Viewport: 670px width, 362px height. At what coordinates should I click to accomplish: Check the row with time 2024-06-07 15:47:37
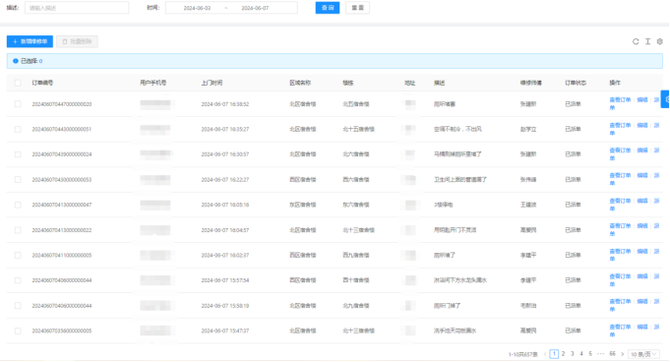click(x=18, y=331)
